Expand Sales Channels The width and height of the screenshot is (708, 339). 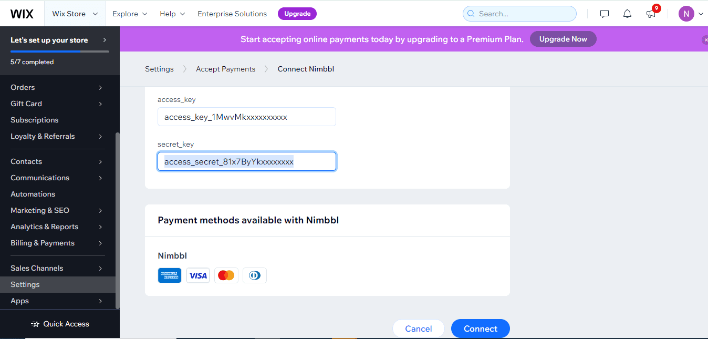pos(58,268)
